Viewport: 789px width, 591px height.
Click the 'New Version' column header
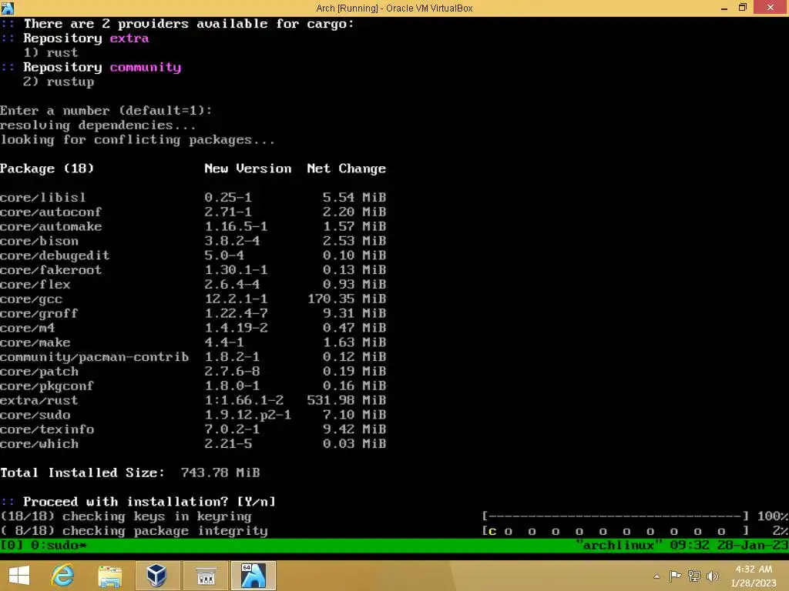247,169
